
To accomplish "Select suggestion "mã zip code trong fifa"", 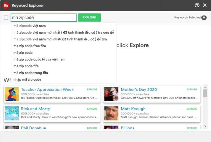I will click(31, 73).
